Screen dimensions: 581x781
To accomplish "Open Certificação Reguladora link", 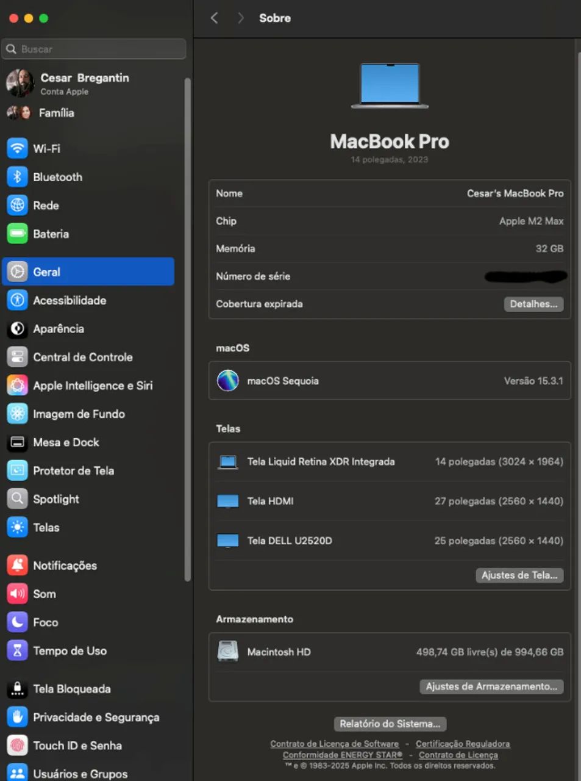I will tap(463, 744).
